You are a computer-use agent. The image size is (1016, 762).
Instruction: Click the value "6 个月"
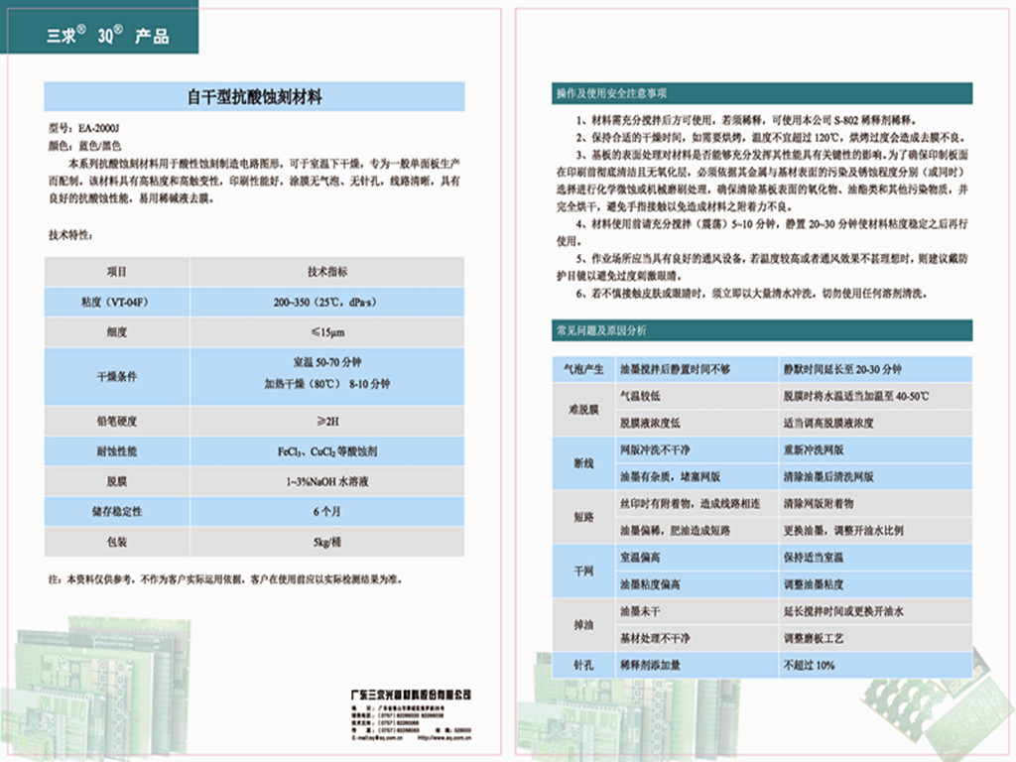pyautogui.click(x=327, y=511)
